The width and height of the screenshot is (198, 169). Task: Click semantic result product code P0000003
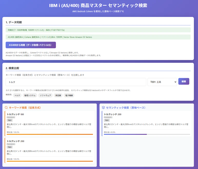(108, 117)
